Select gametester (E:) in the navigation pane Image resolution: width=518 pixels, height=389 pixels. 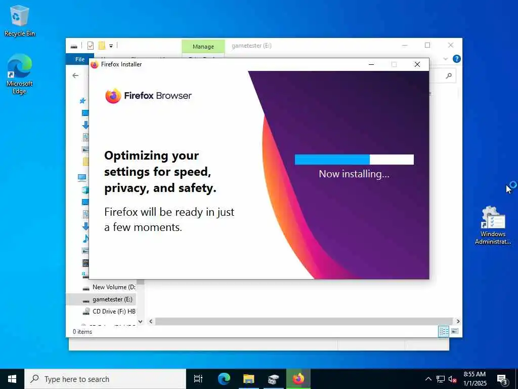click(101, 299)
